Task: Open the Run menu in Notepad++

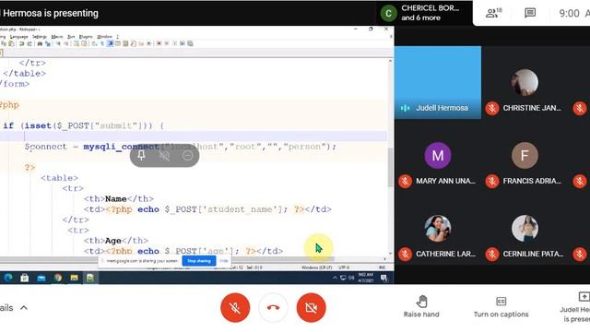Action: click(71, 37)
